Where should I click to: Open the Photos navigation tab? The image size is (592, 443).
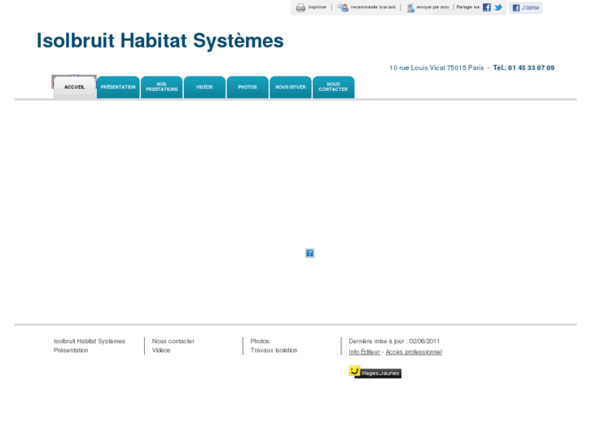click(x=248, y=87)
